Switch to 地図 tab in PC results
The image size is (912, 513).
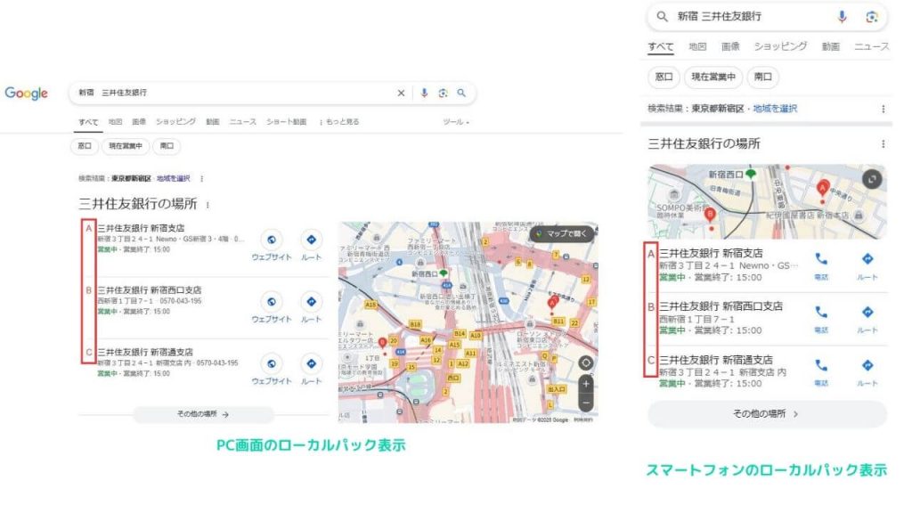pyautogui.click(x=115, y=121)
